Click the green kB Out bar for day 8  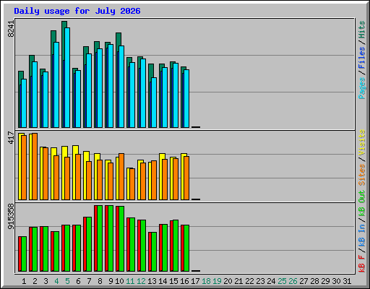(x=100, y=238)
